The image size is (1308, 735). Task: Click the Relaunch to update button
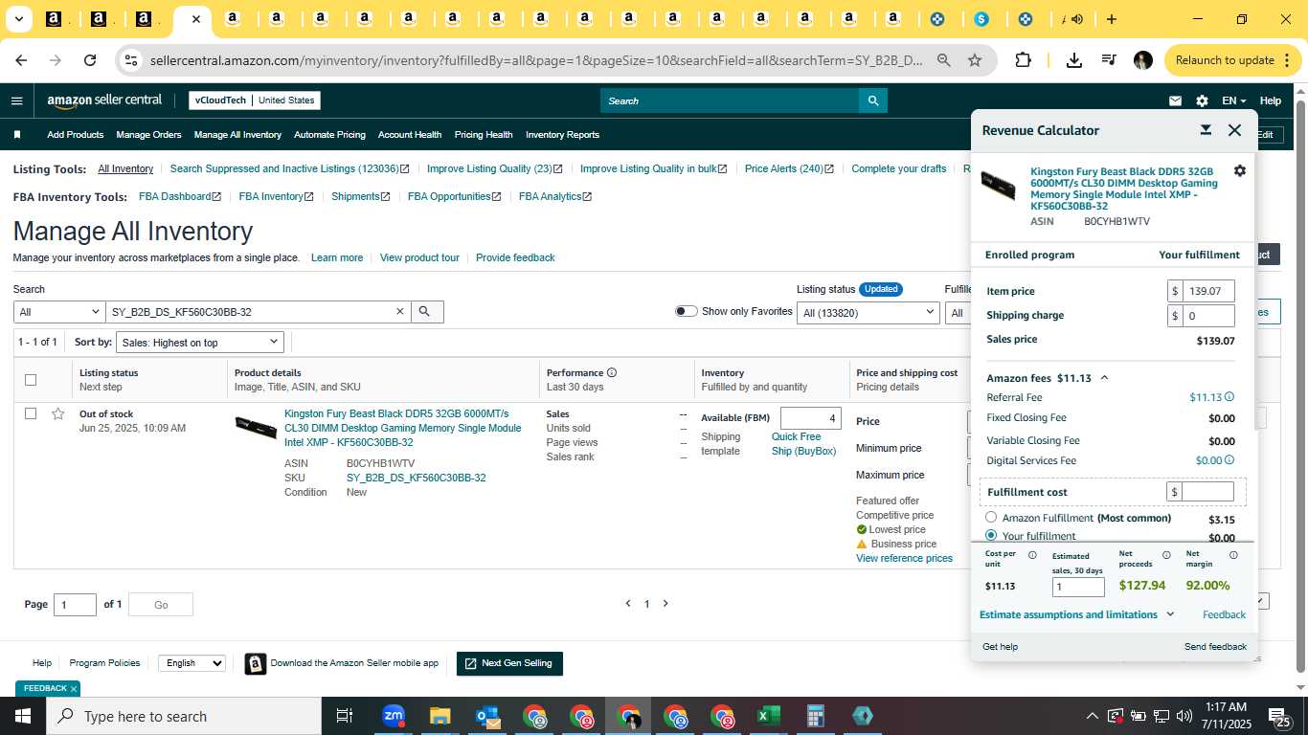[x=1227, y=60]
